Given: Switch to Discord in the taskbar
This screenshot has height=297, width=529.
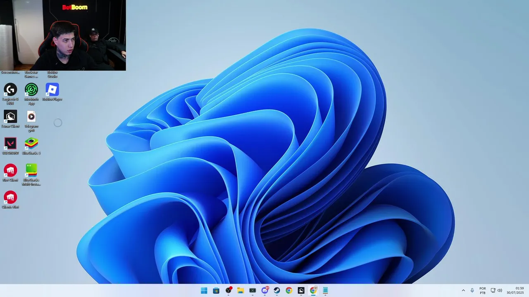Looking at the screenshot, I should (265, 290).
